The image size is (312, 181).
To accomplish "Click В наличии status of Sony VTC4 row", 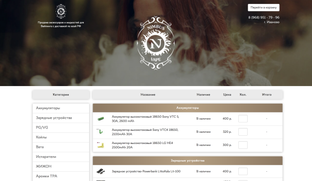I will coord(203,132).
